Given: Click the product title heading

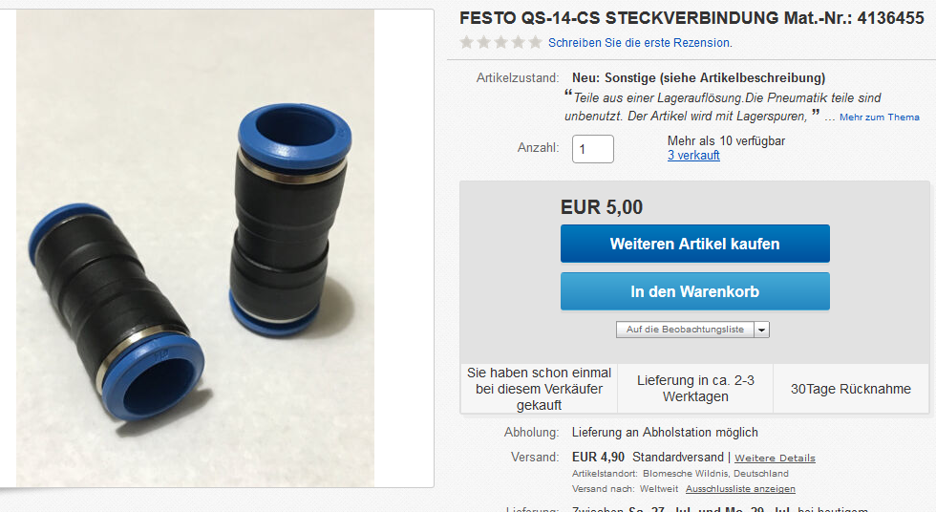Looking at the screenshot, I should pyautogui.click(x=691, y=18).
